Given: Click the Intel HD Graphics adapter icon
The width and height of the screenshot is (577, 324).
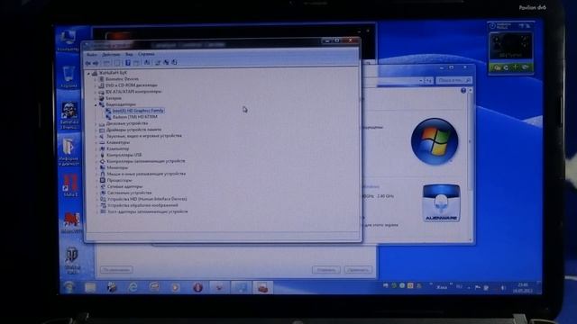Looking at the screenshot, I should [x=108, y=111].
